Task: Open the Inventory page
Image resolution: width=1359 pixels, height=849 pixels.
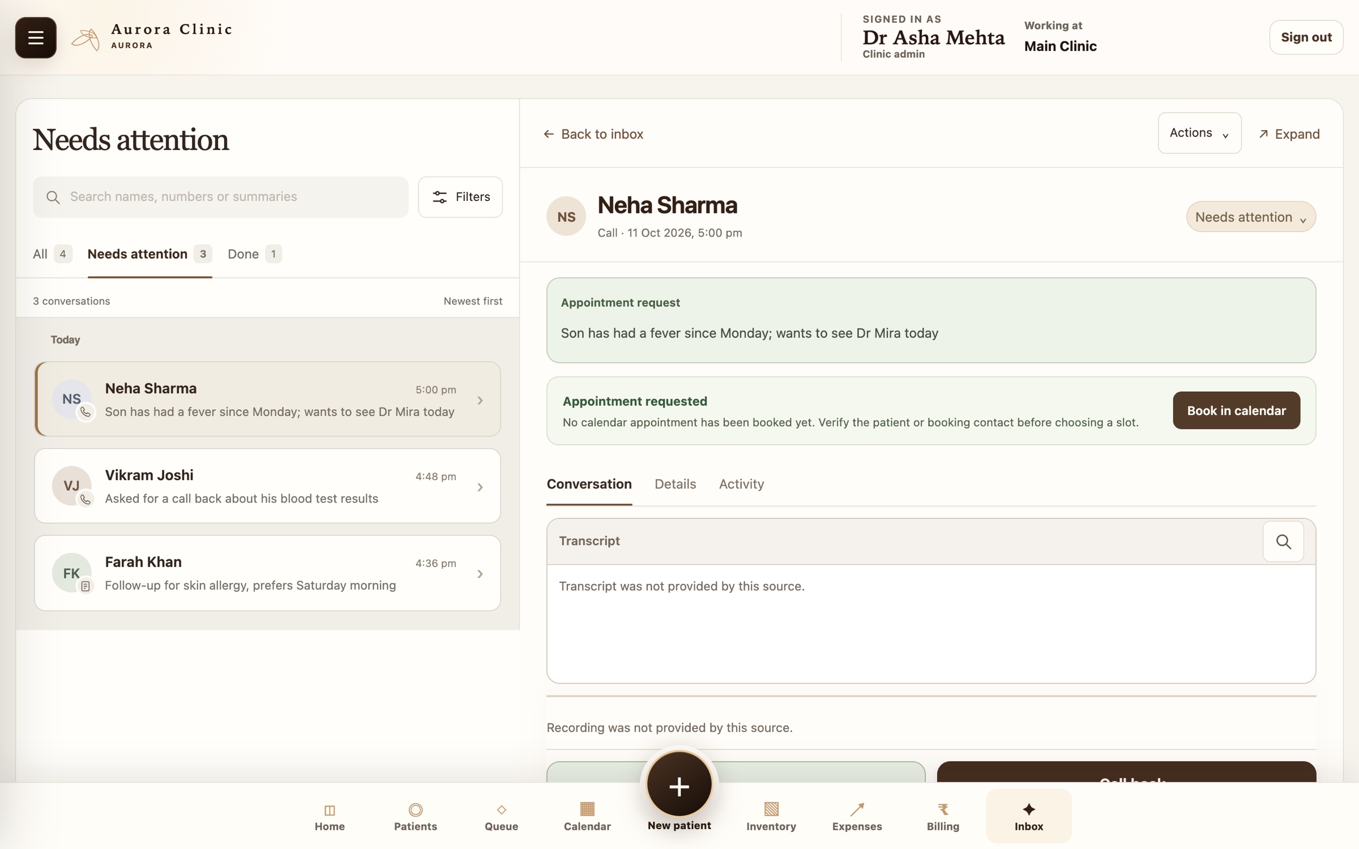Action: click(x=771, y=817)
